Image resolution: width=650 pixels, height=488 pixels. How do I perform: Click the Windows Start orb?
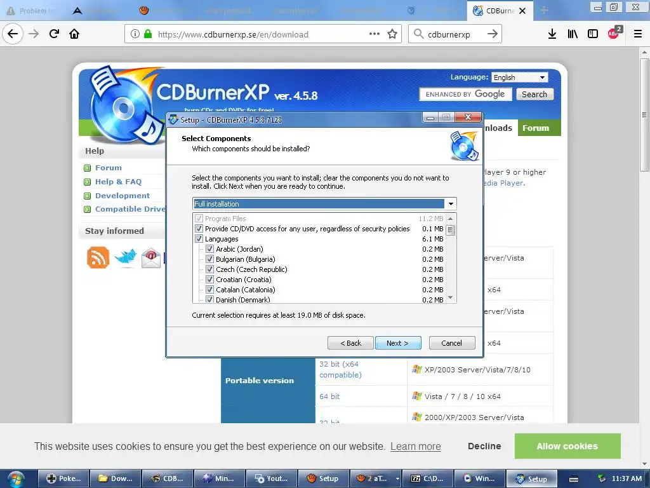pos(16,478)
